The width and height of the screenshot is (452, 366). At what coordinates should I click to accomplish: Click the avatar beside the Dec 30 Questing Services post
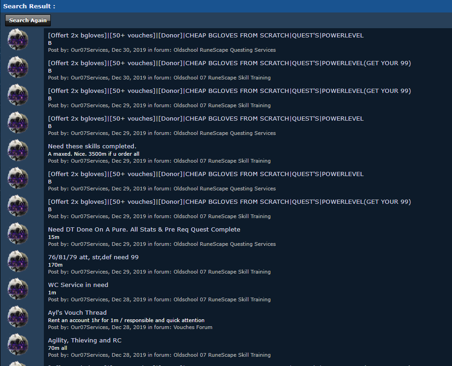coord(18,39)
